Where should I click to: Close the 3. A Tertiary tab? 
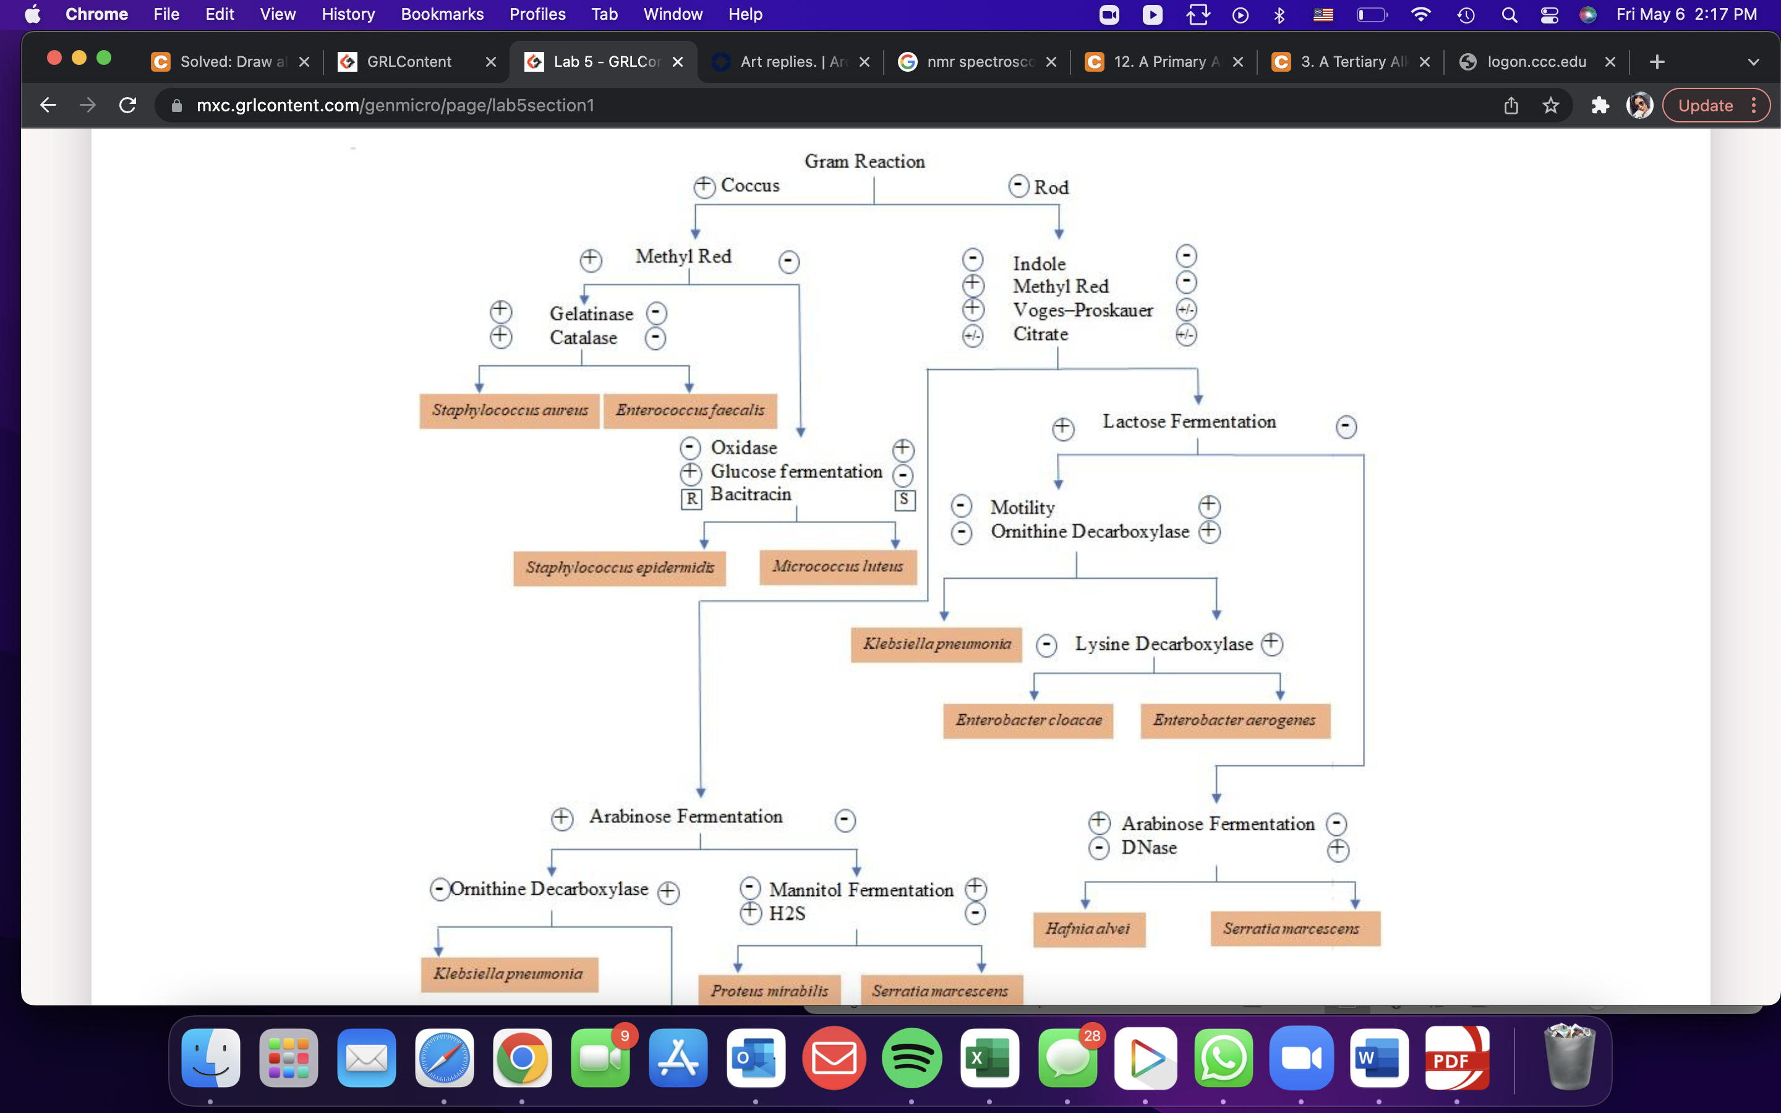[x=1425, y=62]
